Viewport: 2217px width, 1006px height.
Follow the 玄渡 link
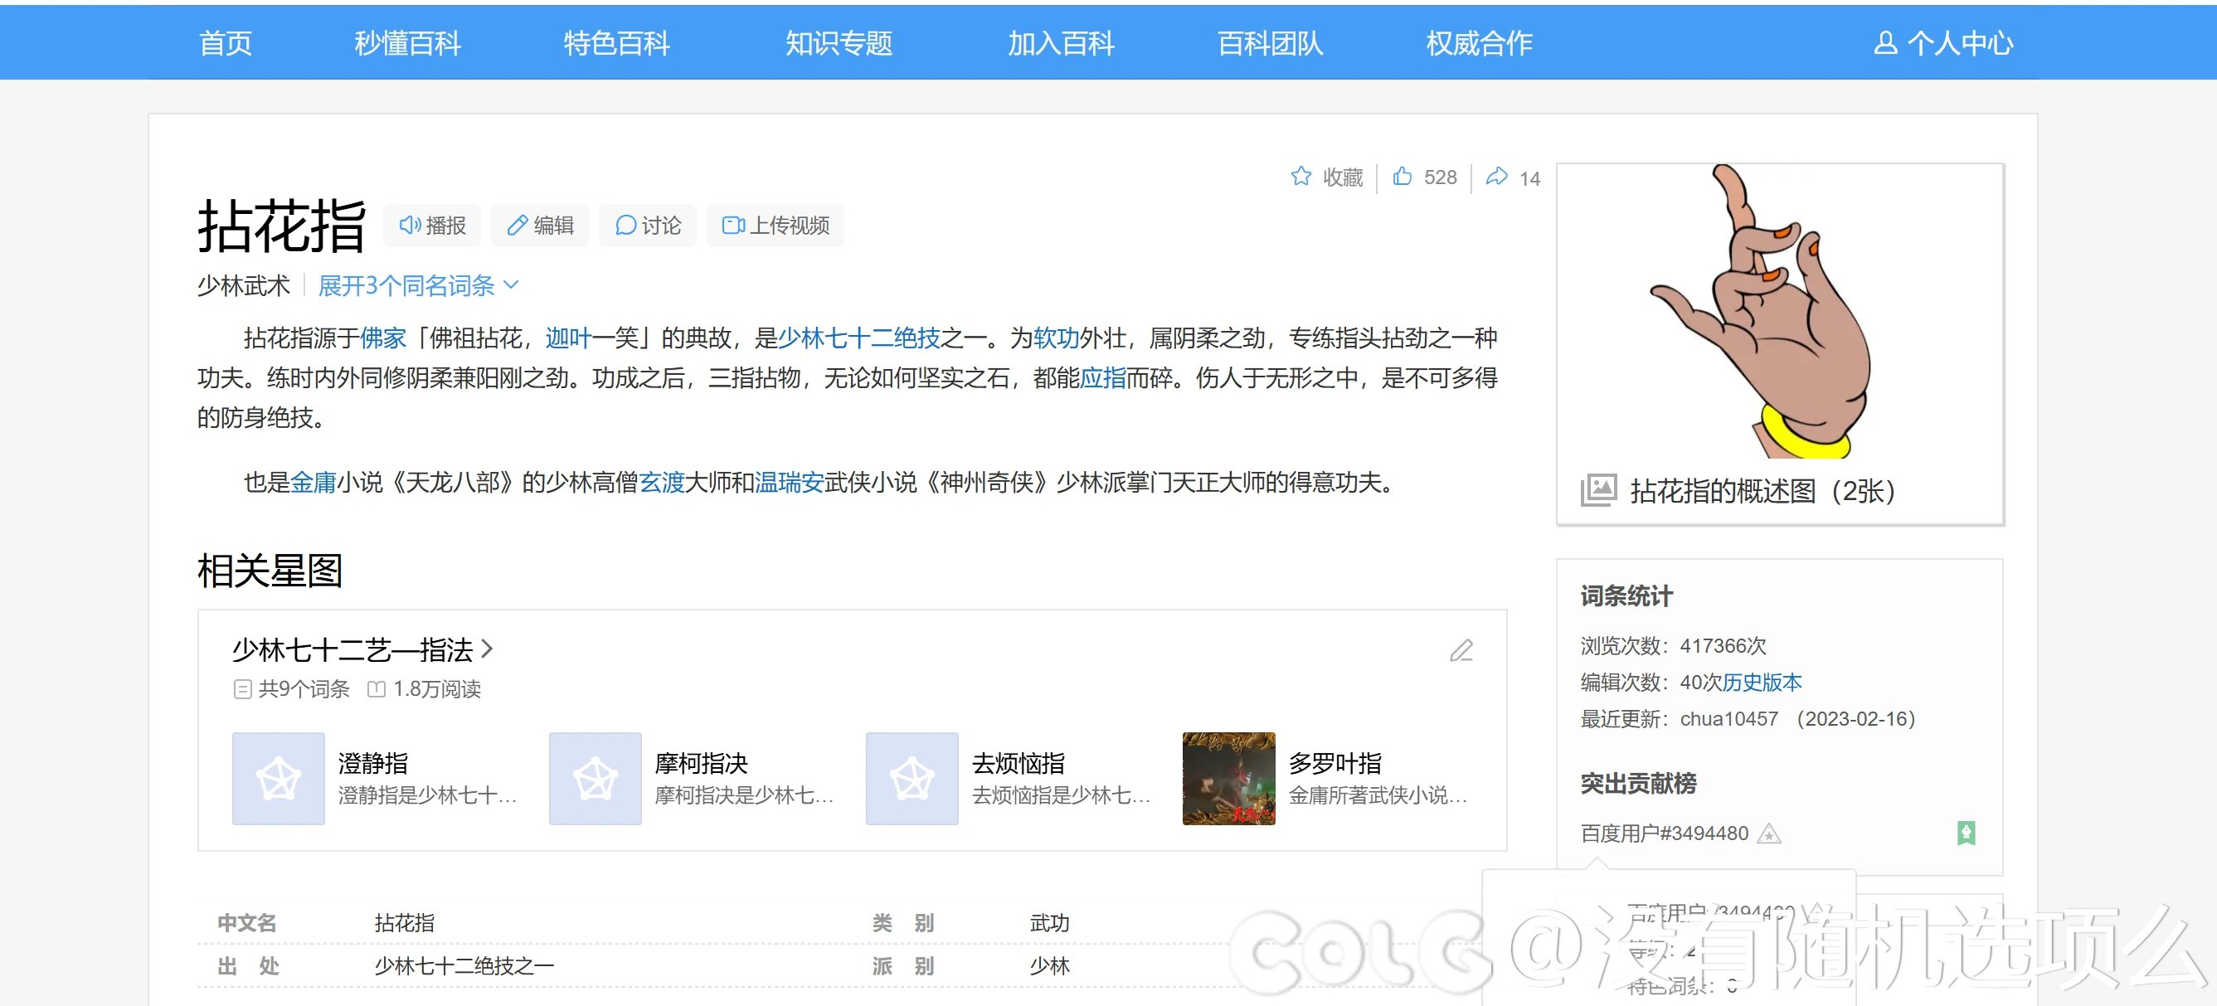coord(662,483)
